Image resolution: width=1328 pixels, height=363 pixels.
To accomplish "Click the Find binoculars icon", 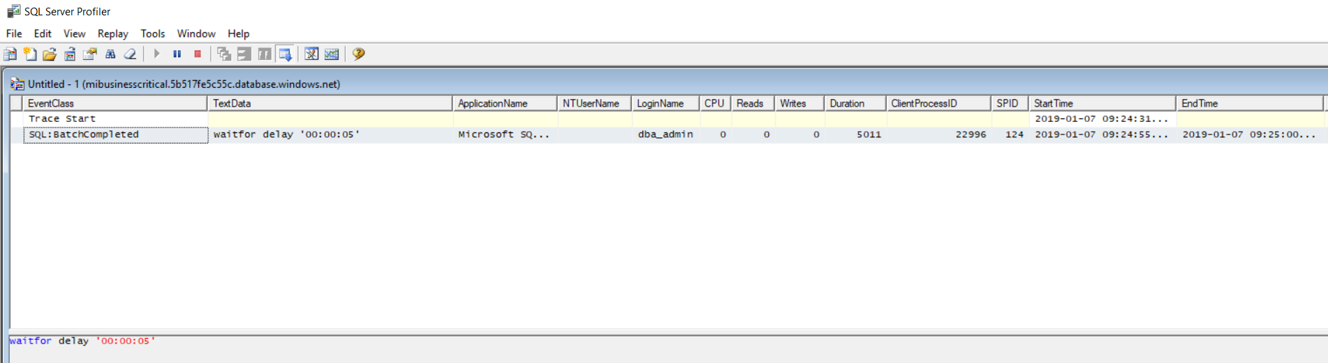I will point(110,54).
